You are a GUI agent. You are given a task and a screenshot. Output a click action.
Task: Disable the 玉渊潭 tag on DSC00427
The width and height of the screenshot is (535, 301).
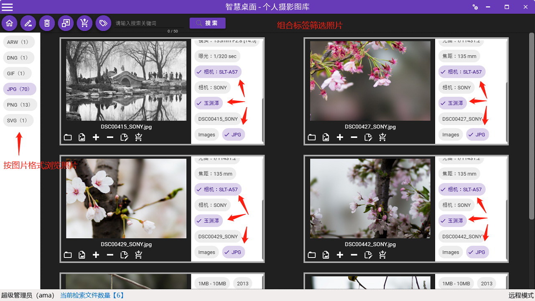click(452, 103)
